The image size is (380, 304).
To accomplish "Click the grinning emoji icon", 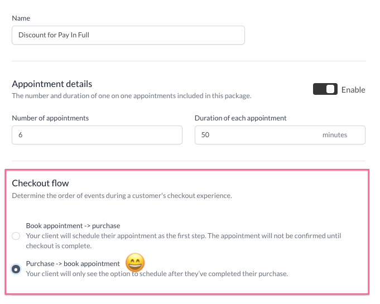I will click(x=134, y=263).
